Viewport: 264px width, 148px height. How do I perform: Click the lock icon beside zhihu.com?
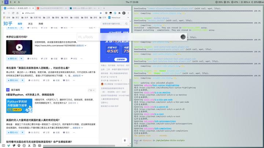coord(23,13)
